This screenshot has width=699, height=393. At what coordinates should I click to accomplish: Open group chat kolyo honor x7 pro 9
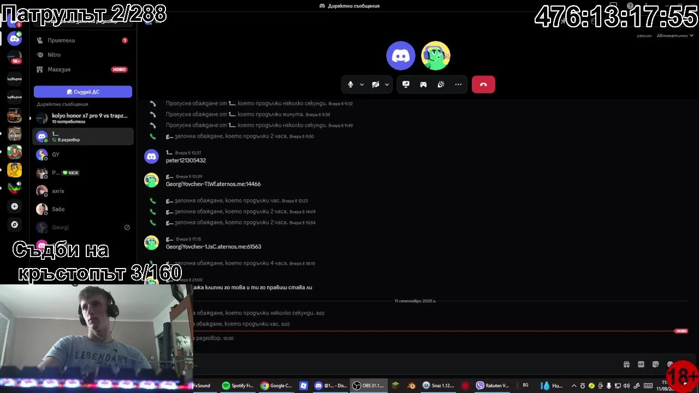click(83, 118)
